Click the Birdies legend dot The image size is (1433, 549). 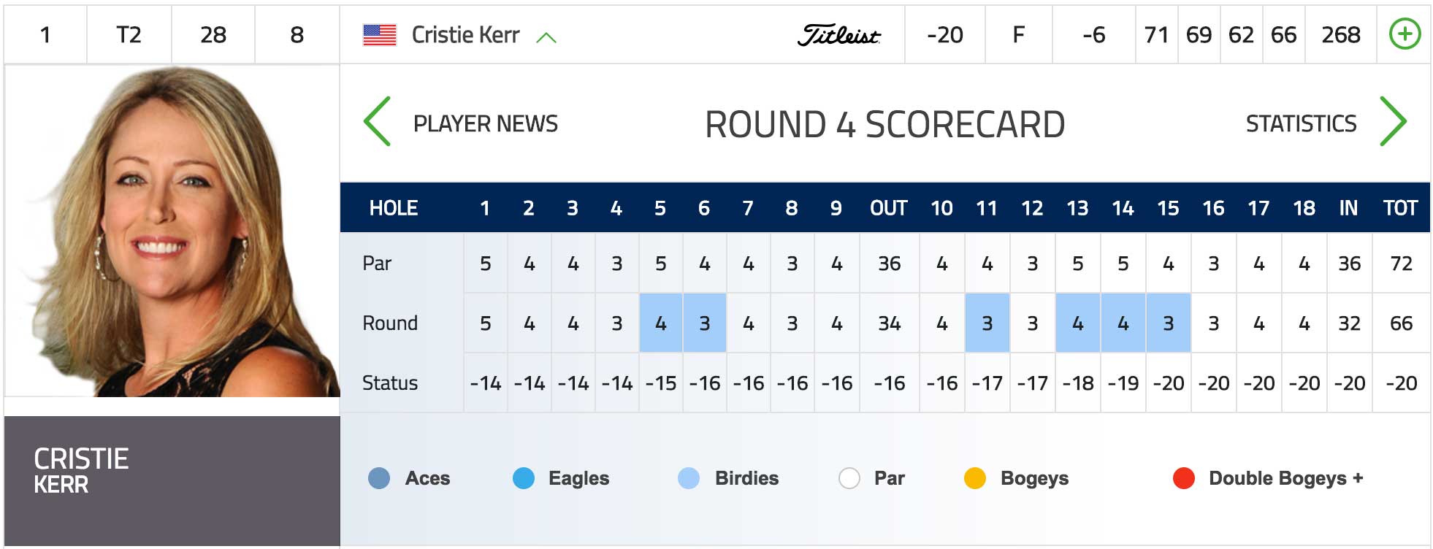[689, 478]
